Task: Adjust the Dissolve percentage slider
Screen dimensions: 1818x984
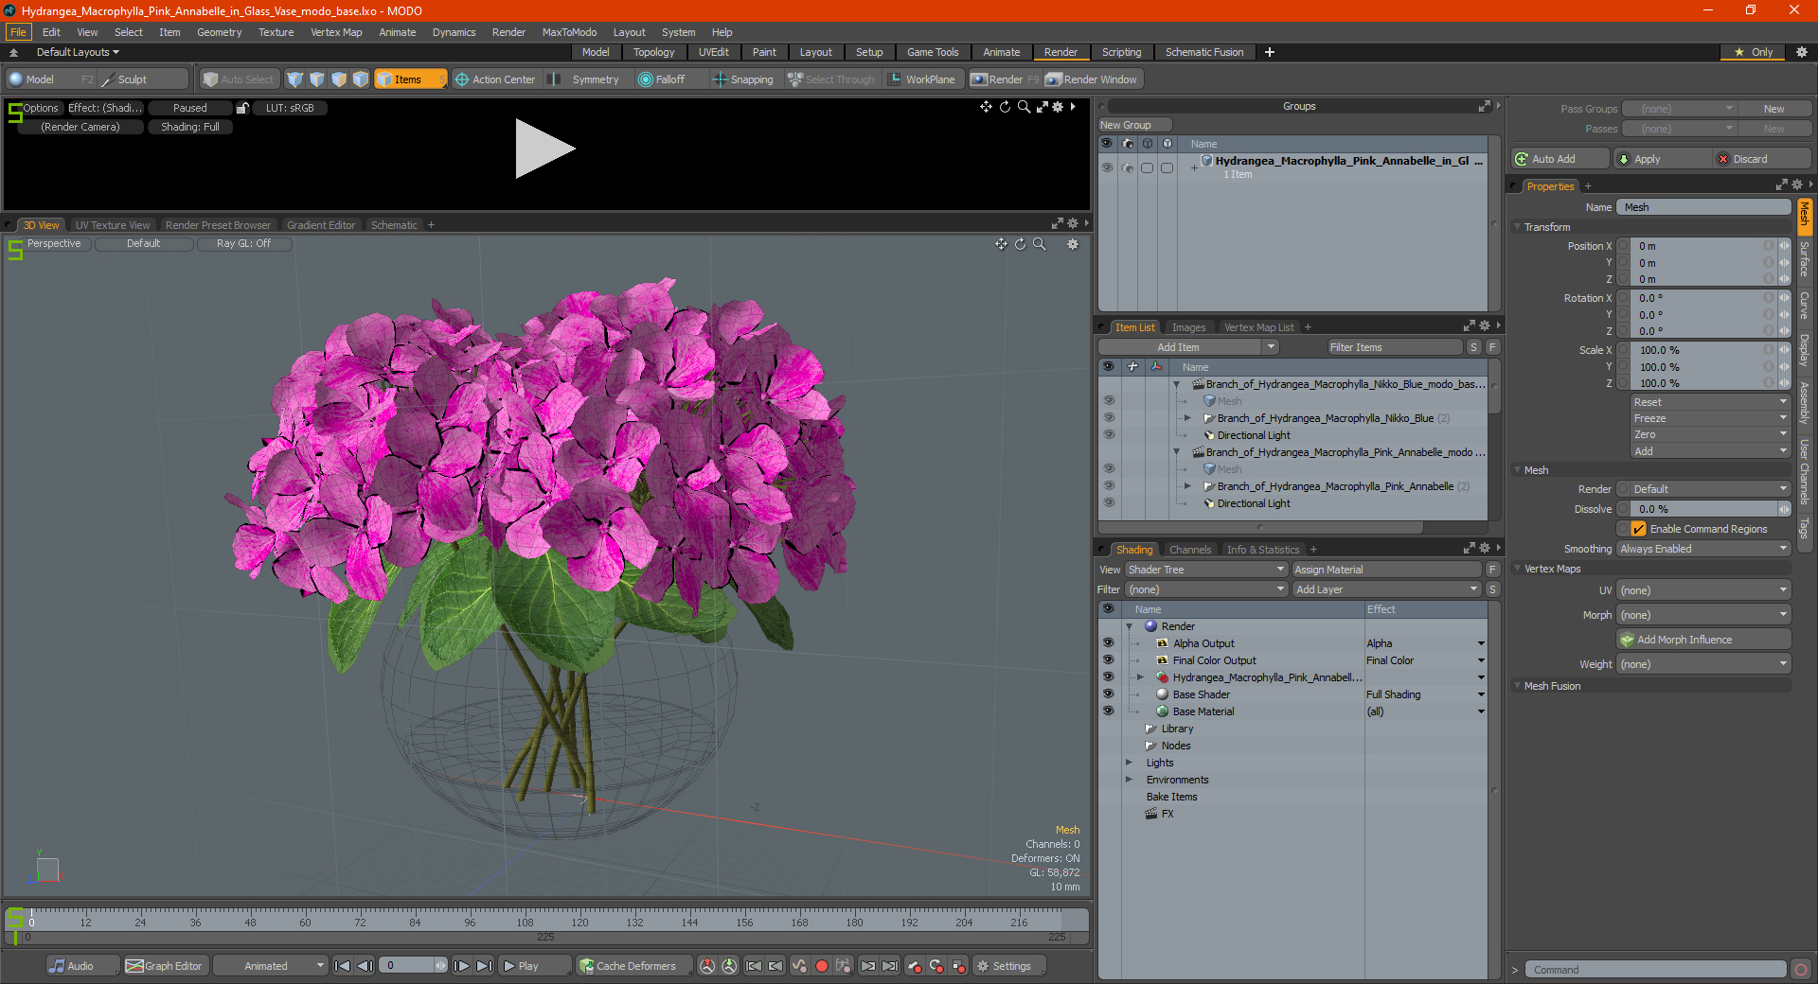Action: pos(1703,509)
